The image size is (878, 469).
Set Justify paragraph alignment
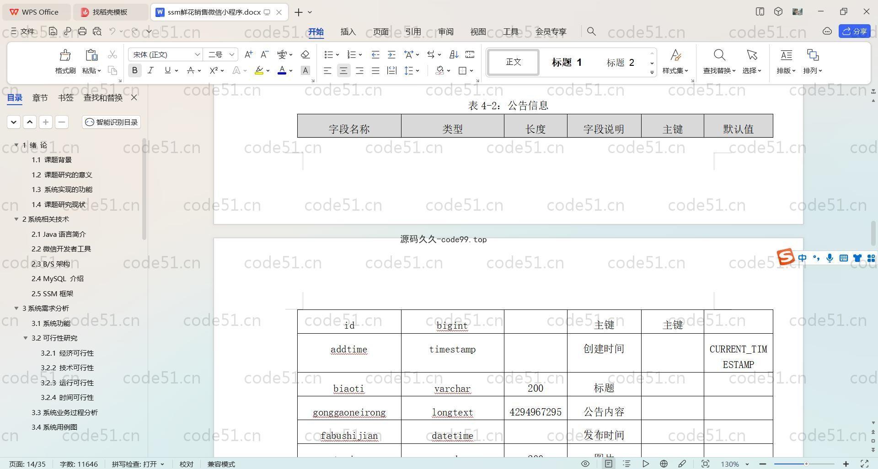point(375,70)
